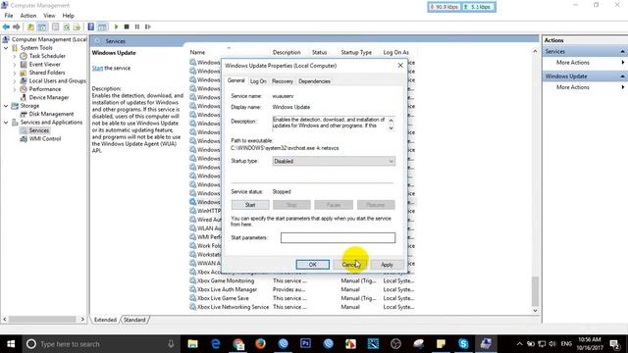Screen dimensions: 628x353
Task: Select Event Viewer in the tree
Action: tap(45, 65)
